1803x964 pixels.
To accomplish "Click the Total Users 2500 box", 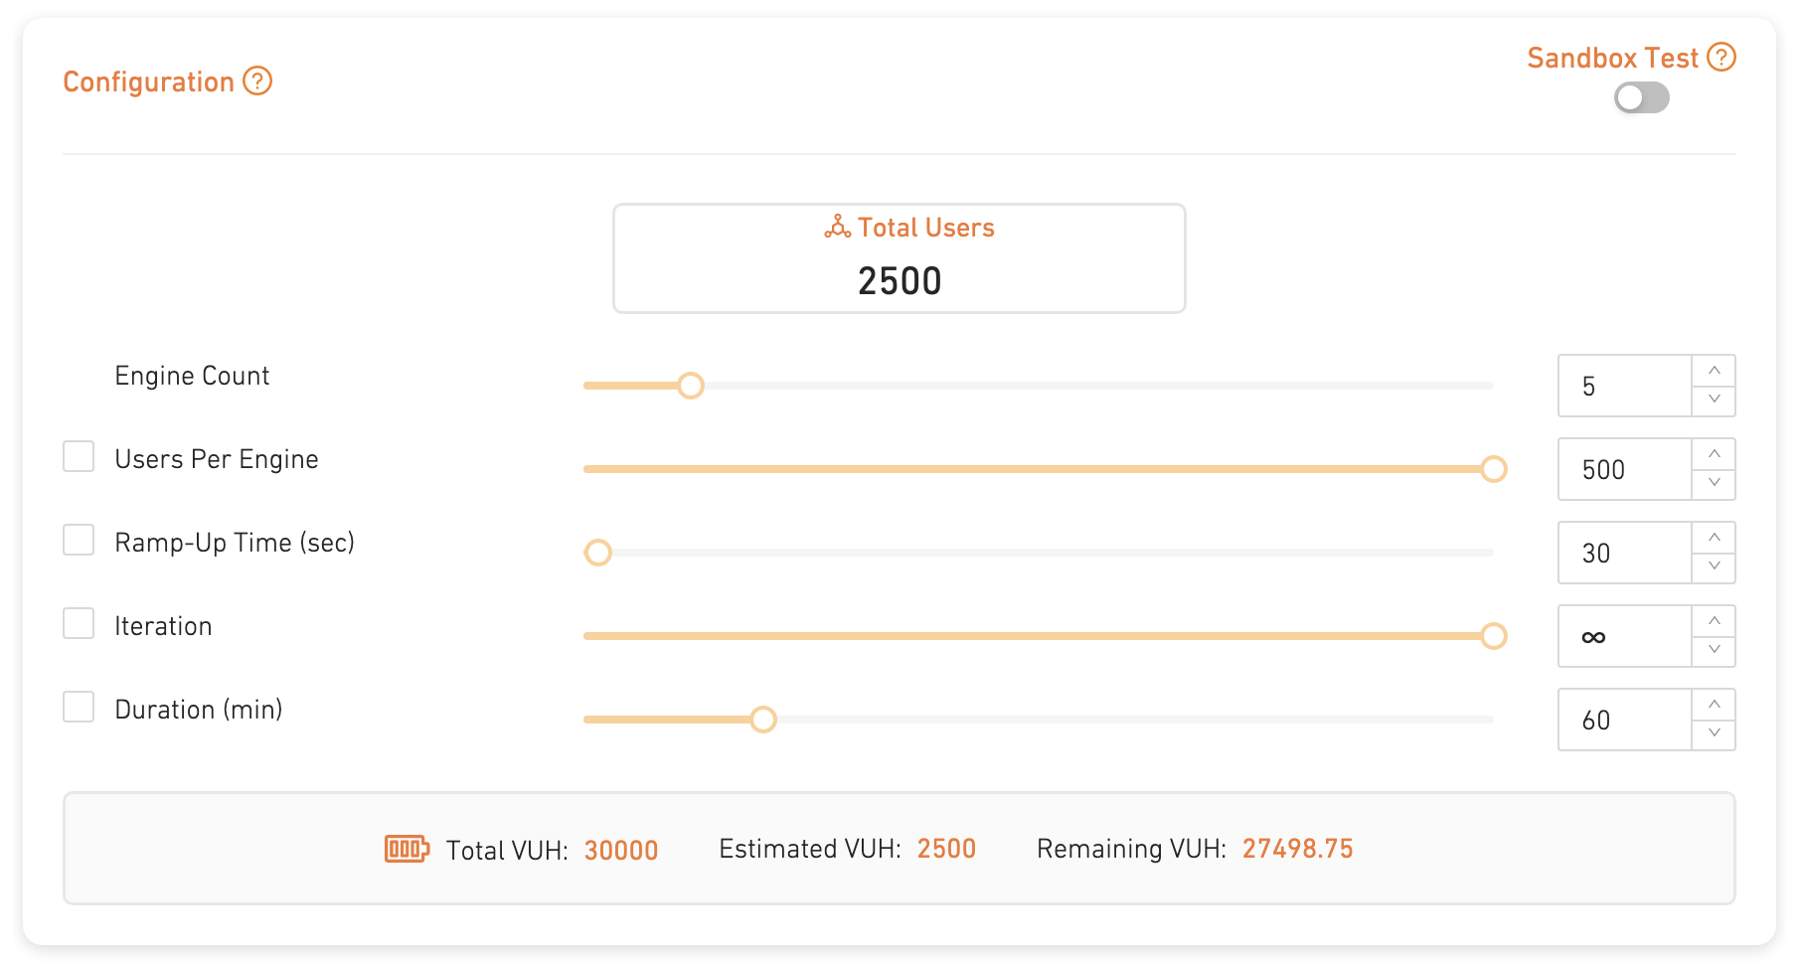I will click(x=899, y=259).
